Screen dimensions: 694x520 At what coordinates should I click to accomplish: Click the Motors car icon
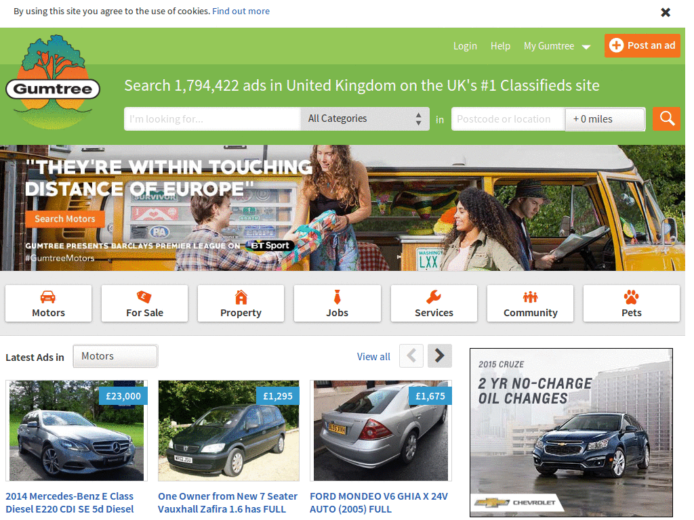point(48,297)
